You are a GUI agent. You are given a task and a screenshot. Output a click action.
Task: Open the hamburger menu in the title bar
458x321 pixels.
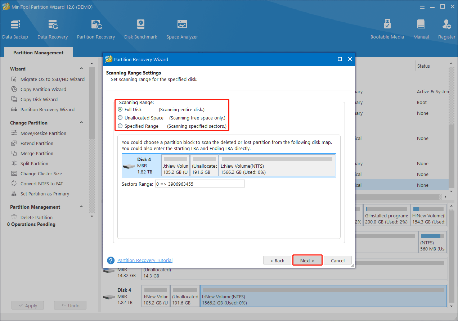422,6
